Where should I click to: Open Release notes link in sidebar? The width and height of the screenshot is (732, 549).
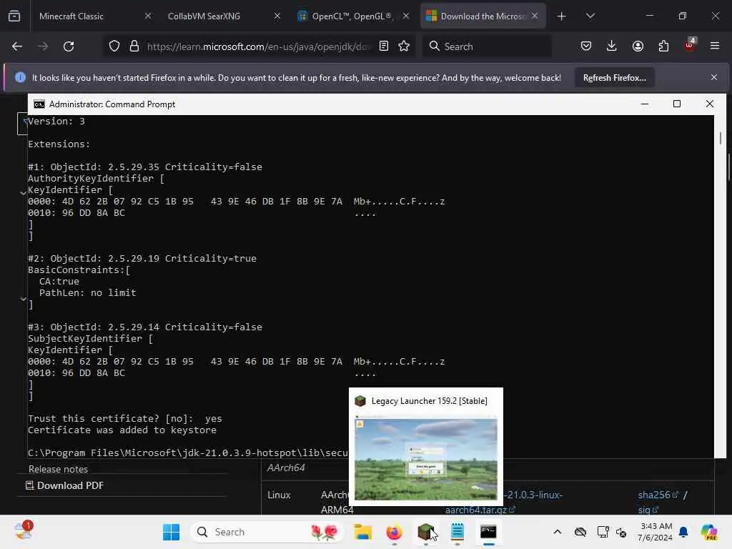click(x=58, y=469)
